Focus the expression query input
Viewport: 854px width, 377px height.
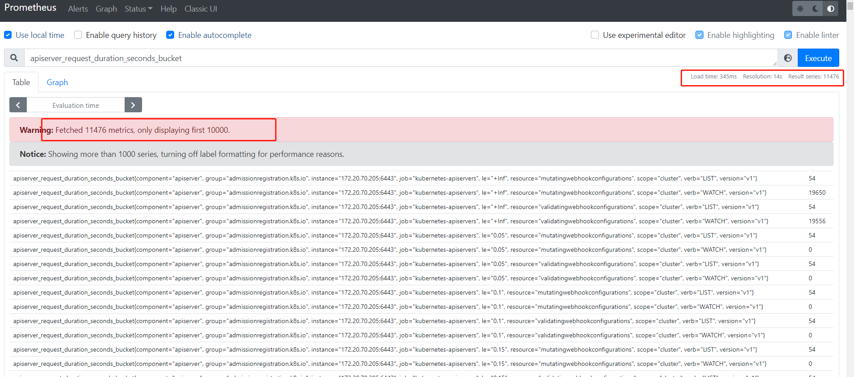coord(401,58)
